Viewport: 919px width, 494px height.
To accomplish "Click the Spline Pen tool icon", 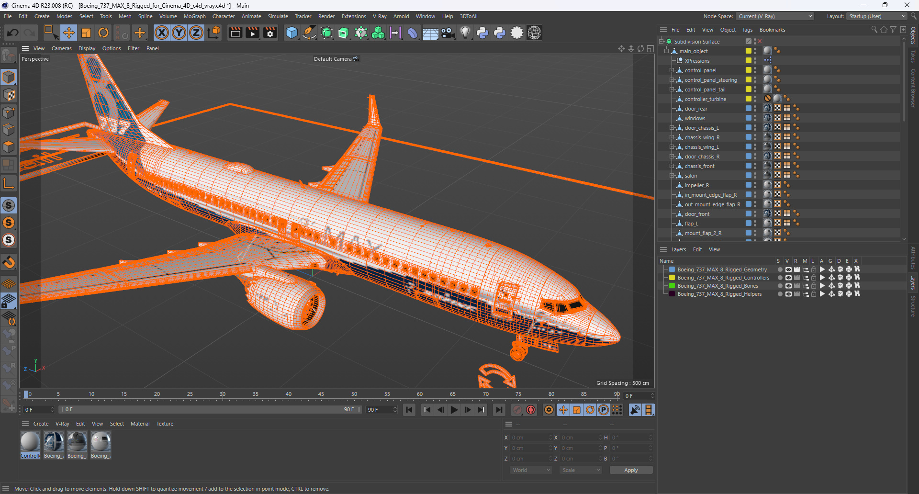I will pos(309,33).
